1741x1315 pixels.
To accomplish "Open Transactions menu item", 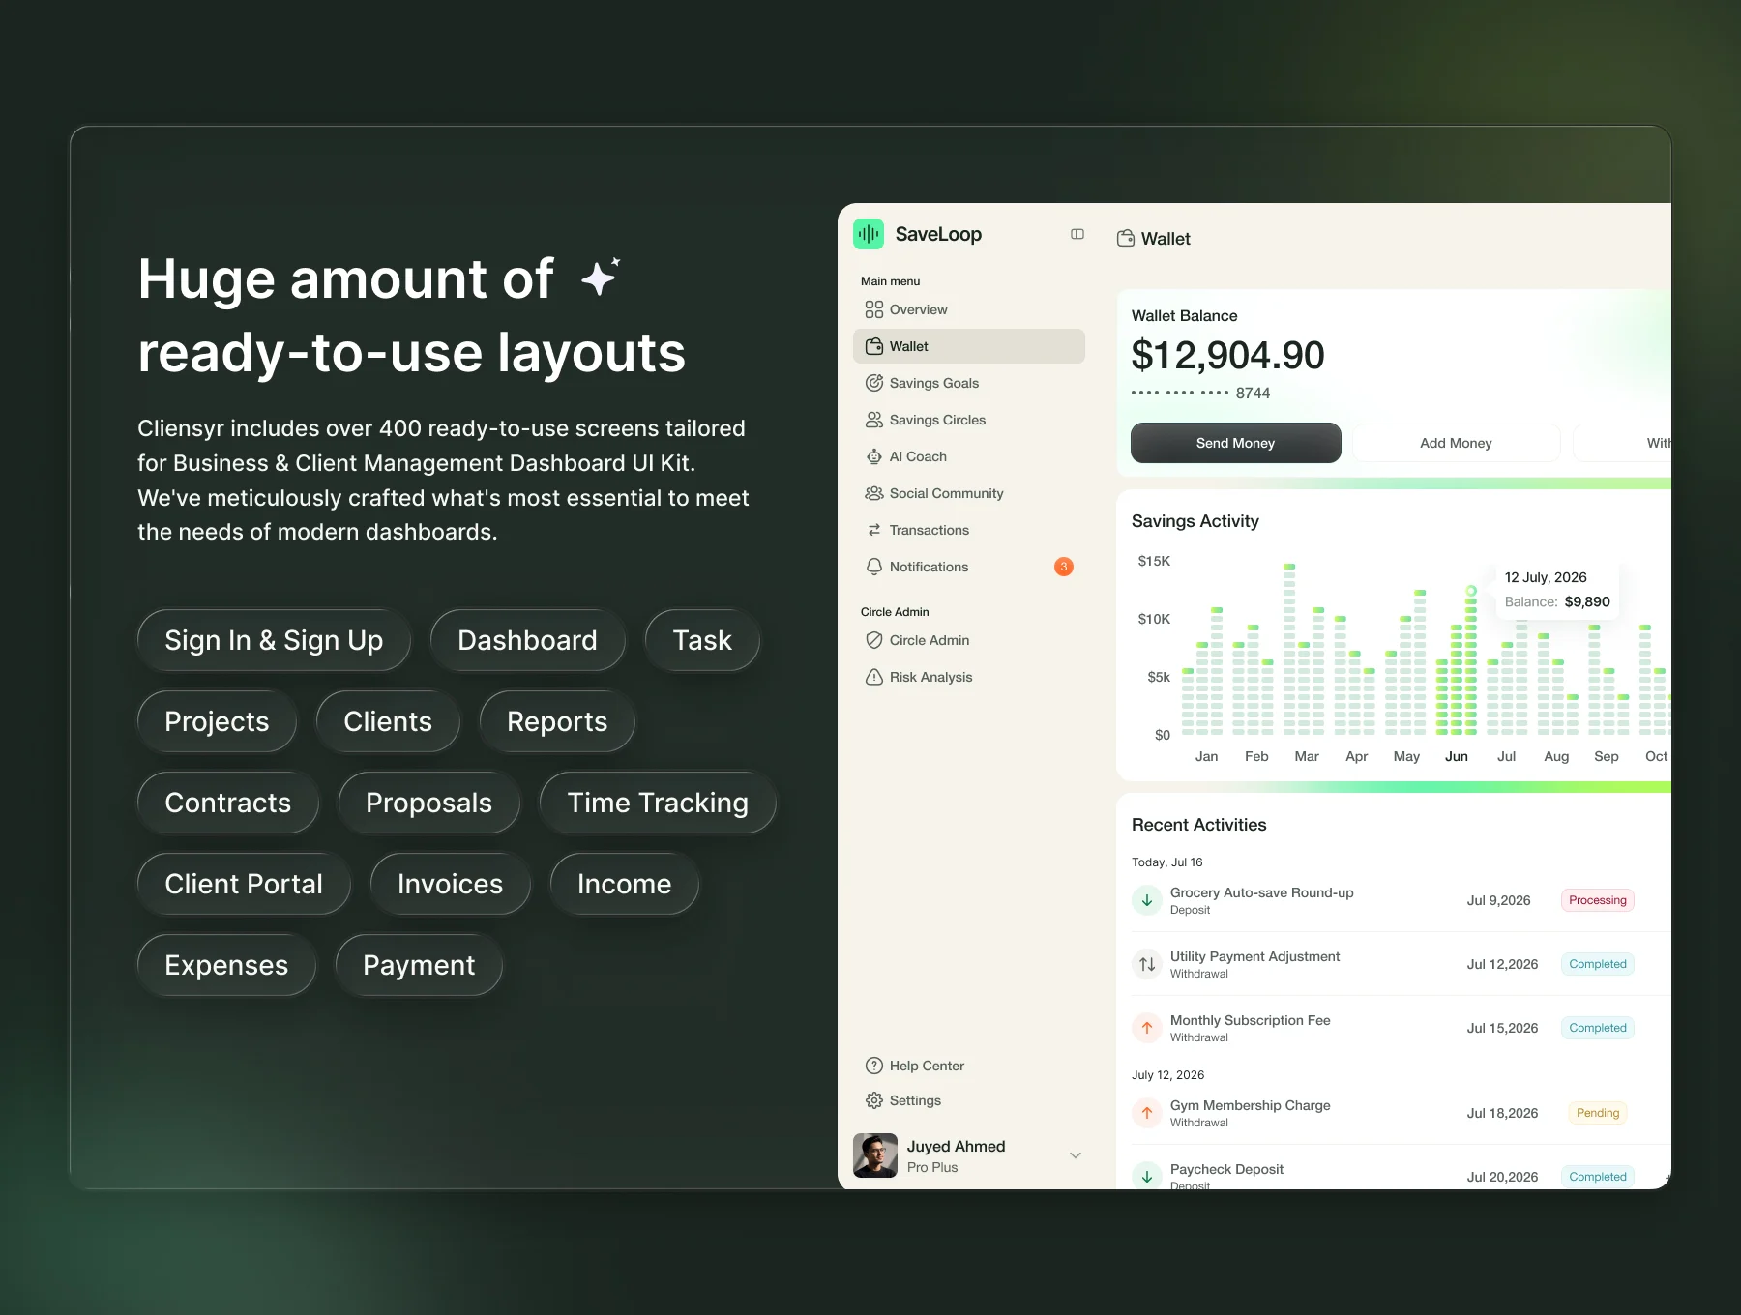I will tap(969, 530).
